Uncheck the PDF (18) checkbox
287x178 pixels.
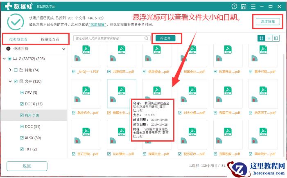pos(22,115)
